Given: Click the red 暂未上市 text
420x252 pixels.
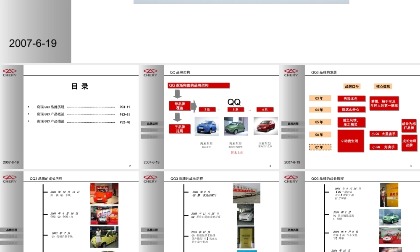Looking at the screenshot, I should [x=237, y=152].
